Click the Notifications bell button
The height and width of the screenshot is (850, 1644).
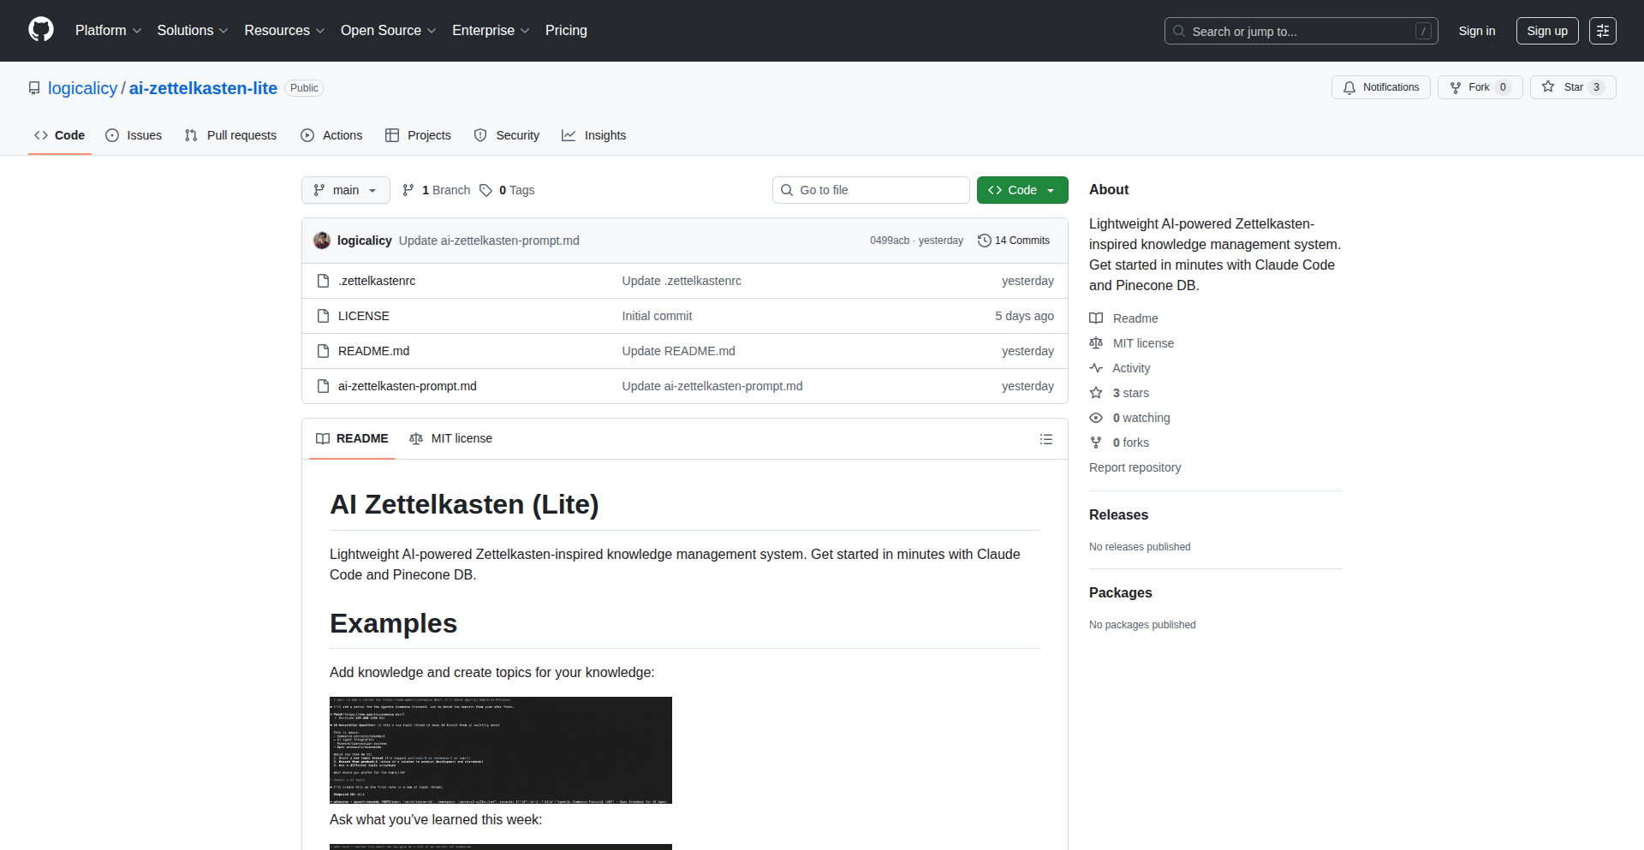click(x=1380, y=87)
